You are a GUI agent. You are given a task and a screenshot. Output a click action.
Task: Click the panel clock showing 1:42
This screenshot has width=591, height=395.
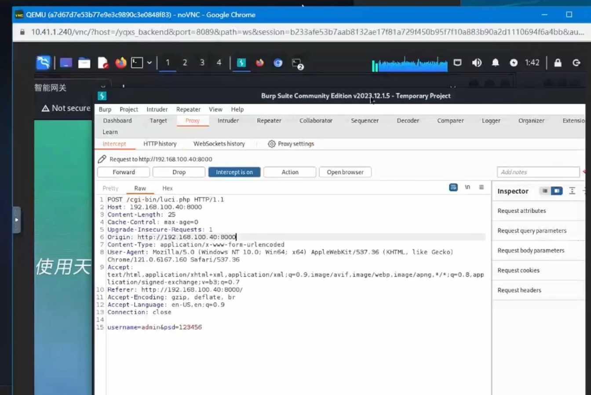click(x=532, y=63)
